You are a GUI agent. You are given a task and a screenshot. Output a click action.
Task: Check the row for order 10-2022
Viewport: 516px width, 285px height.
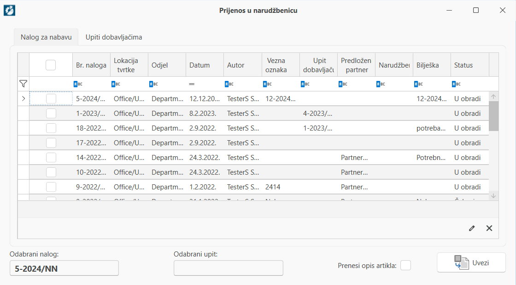(x=51, y=172)
